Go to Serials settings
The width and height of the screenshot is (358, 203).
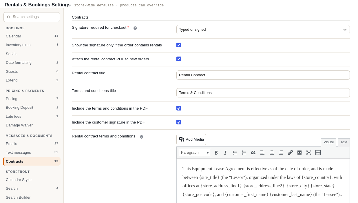click(32, 54)
